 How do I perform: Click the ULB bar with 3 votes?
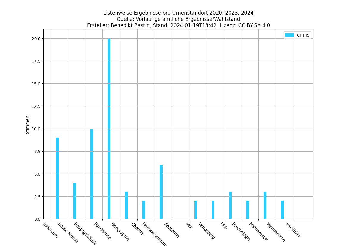click(x=230, y=205)
